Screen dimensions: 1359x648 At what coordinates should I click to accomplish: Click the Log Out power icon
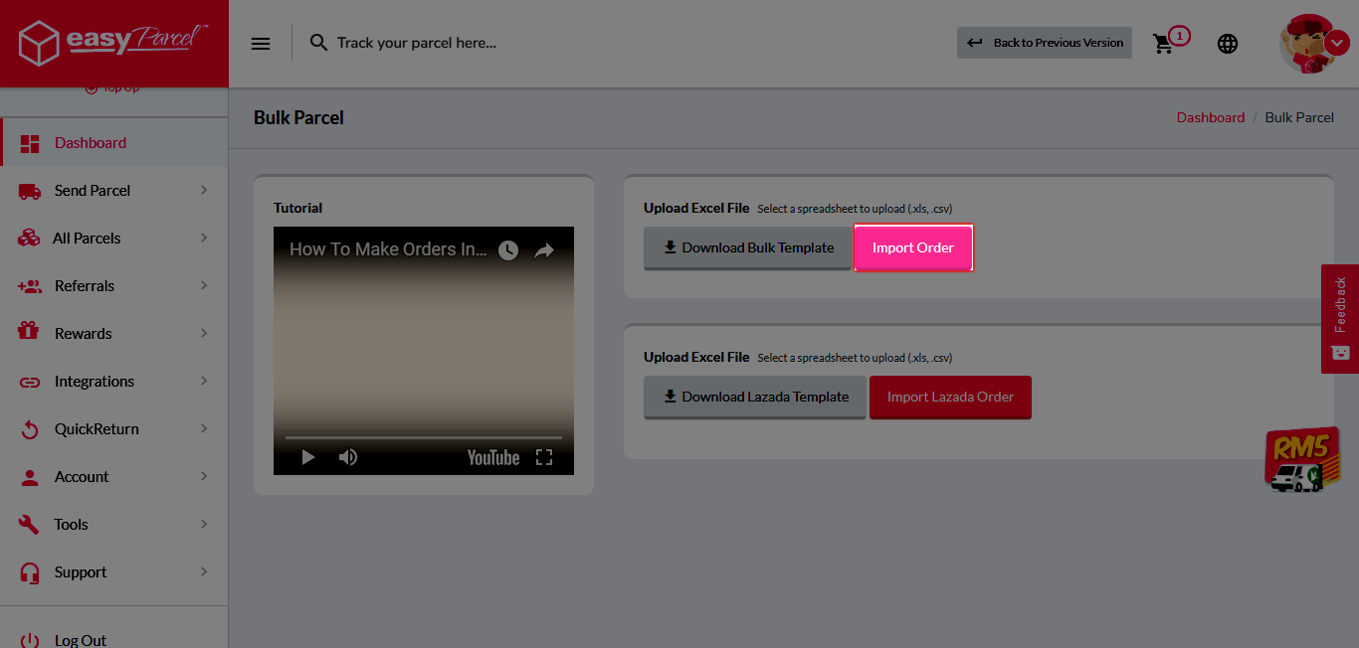pyautogui.click(x=30, y=641)
